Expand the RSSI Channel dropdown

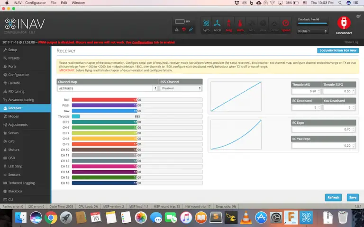[x=181, y=88]
